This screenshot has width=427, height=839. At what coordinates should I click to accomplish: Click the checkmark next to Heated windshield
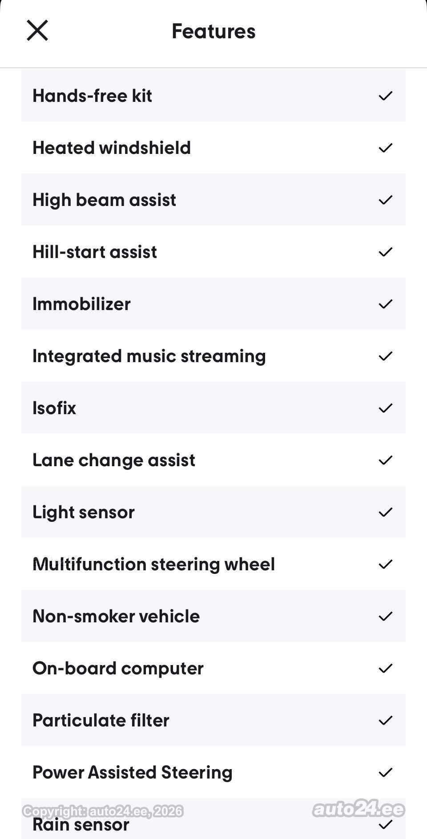coord(385,148)
